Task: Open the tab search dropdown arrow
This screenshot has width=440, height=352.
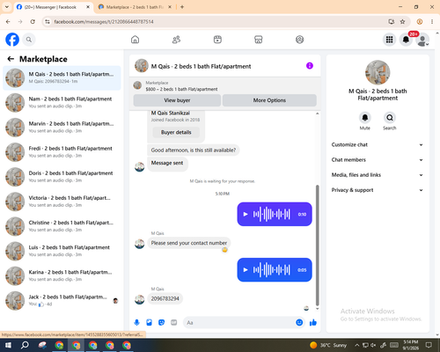Action: click(7, 7)
